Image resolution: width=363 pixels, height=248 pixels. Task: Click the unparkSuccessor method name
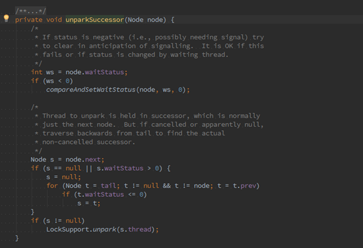[x=95, y=20]
